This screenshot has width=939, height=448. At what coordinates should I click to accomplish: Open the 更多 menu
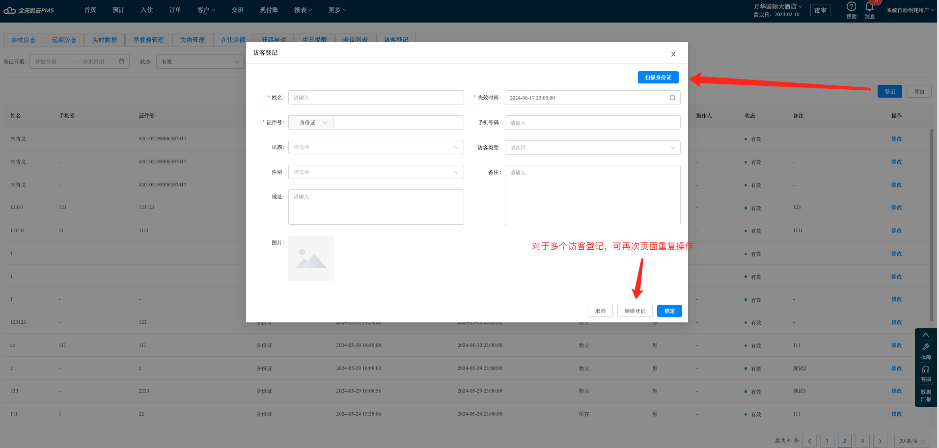click(x=337, y=10)
